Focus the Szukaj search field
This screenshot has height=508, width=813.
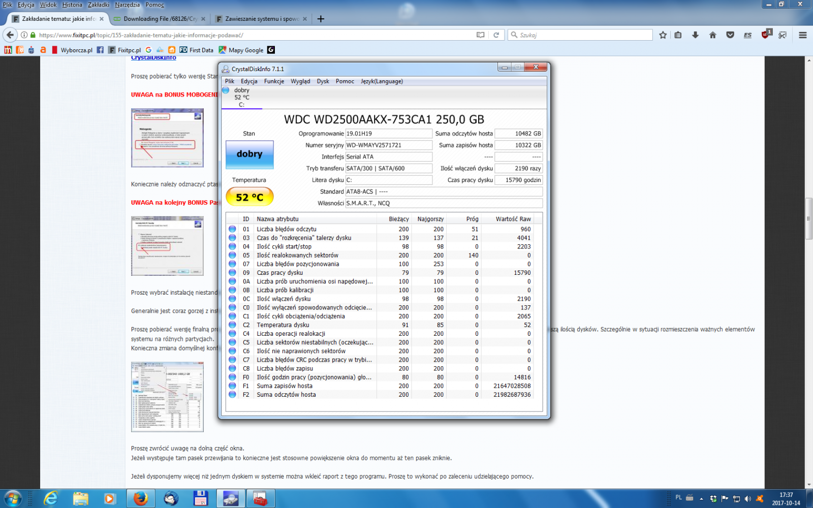coord(580,35)
